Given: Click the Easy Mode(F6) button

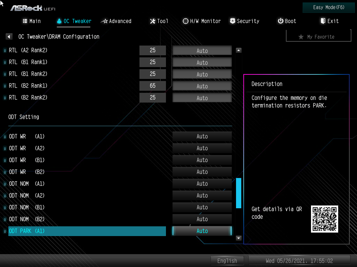Looking at the screenshot, I should click(328, 7).
